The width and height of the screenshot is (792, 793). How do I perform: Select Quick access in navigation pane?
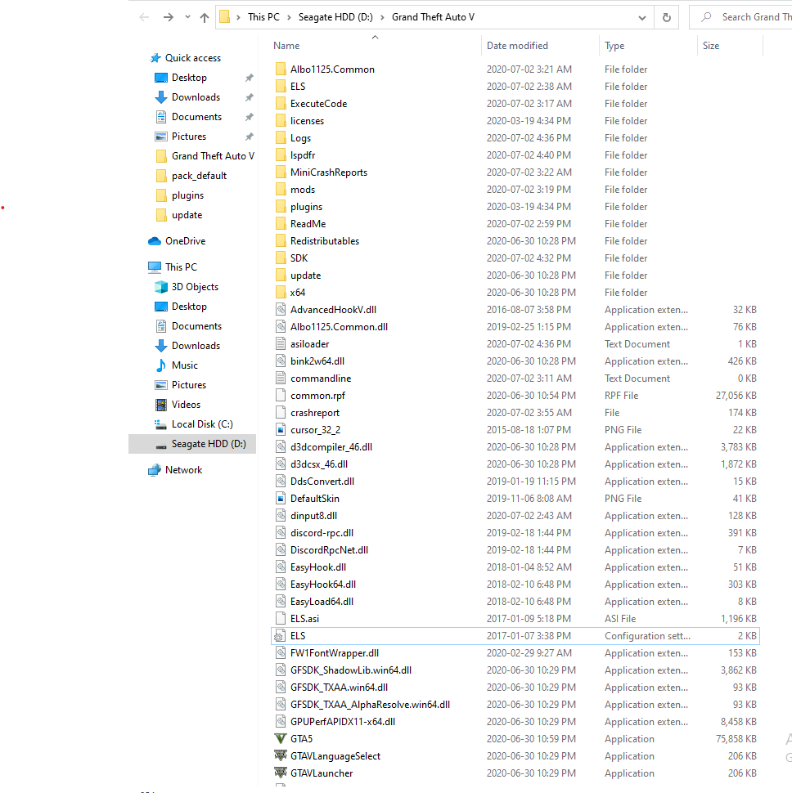pyautogui.click(x=193, y=58)
